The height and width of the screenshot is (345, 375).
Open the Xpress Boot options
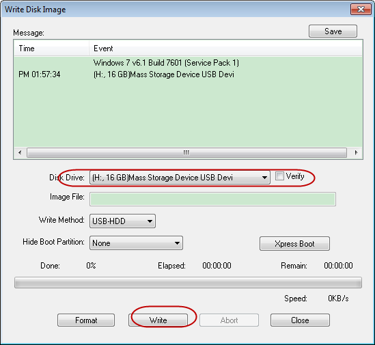tap(294, 244)
